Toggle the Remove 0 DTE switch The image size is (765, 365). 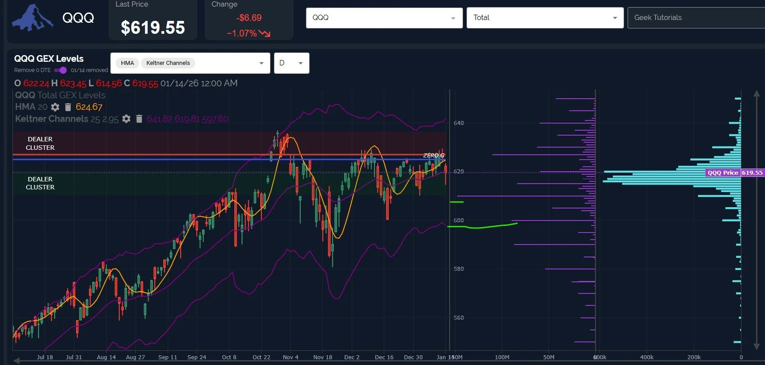[60, 70]
